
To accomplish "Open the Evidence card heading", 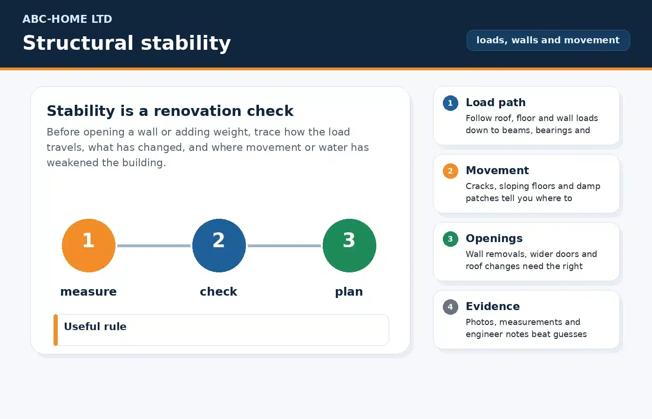I will click(x=493, y=306).
